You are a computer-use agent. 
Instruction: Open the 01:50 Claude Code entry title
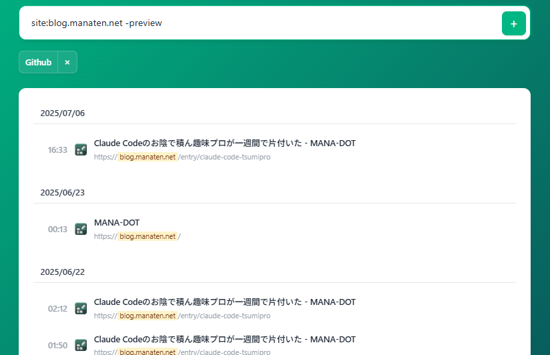click(x=224, y=339)
